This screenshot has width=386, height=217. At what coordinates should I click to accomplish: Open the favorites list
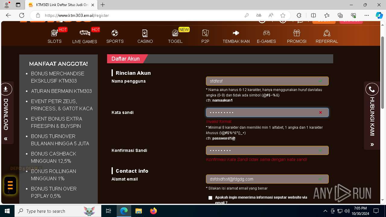(327, 15)
